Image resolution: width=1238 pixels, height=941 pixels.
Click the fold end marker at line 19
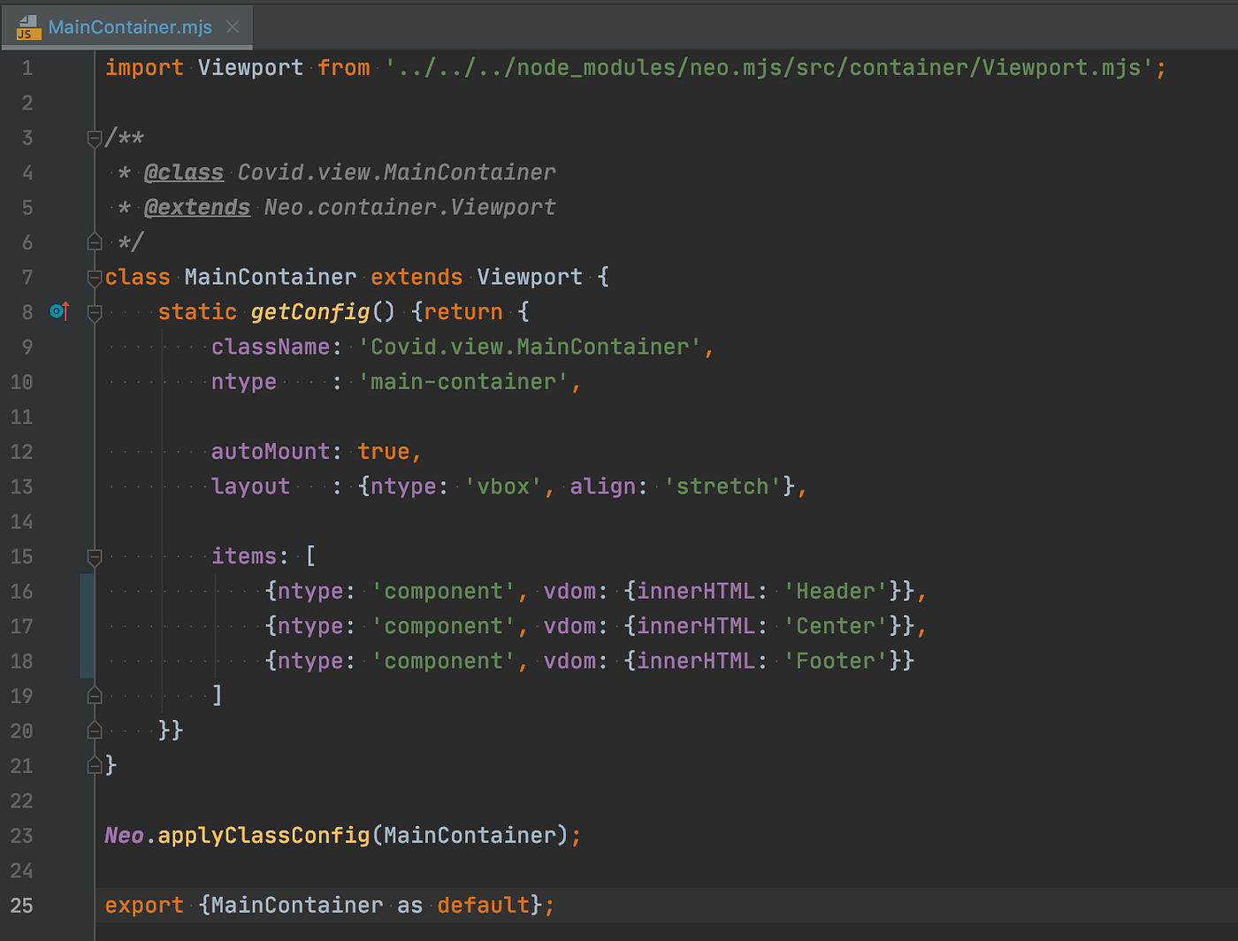(x=94, y=695)
